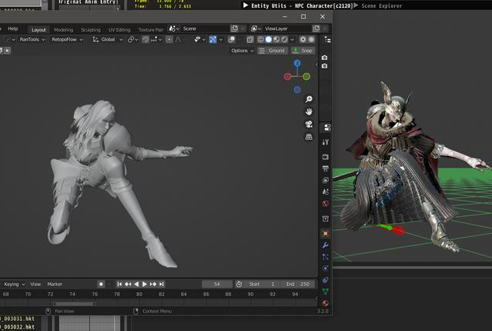
Task: Open the Options dropdown in viewport
Action: tap(242, 51)
